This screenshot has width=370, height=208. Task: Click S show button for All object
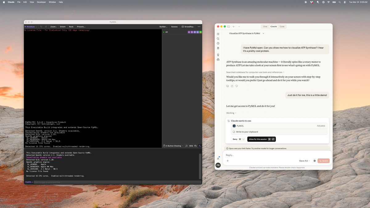click(192, 32)
